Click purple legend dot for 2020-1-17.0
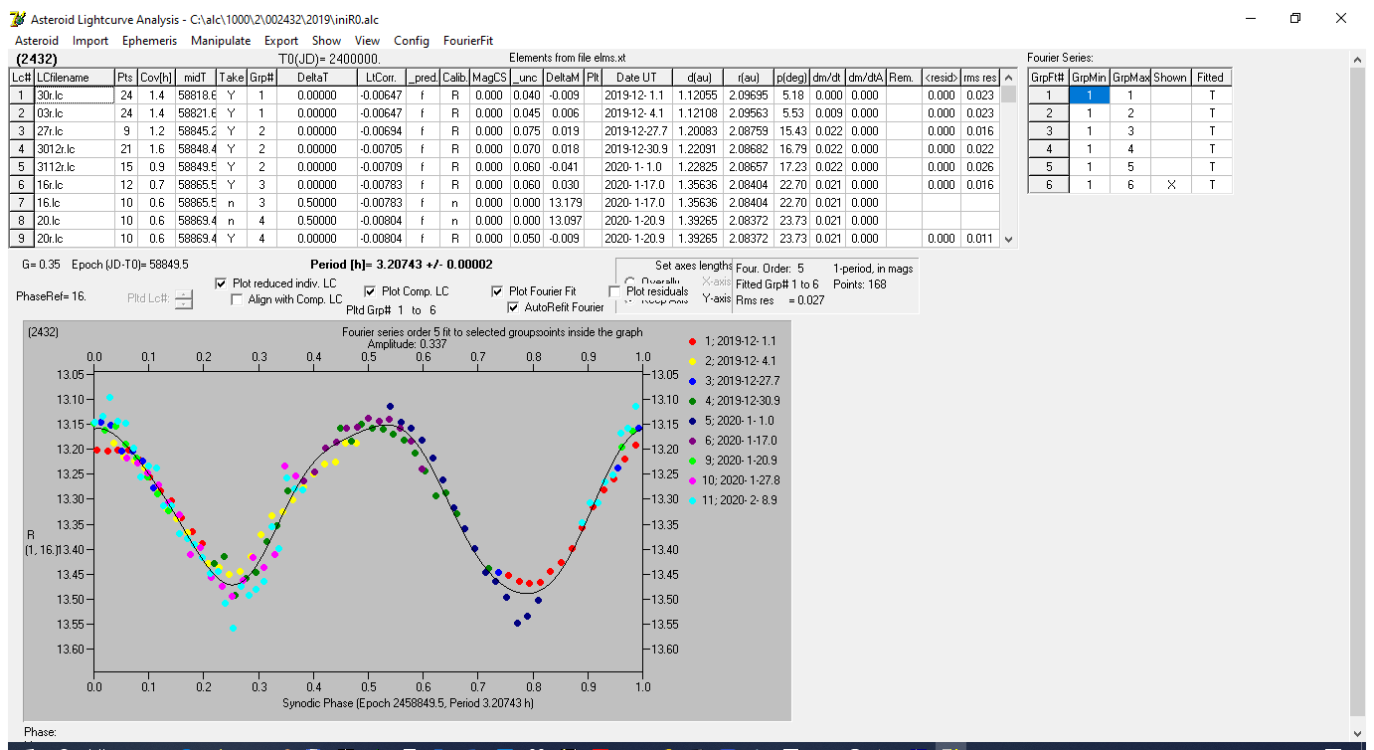1374x750 pixels. click(693, 441)
